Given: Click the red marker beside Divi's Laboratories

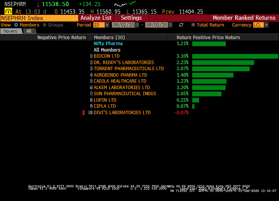Looking at the screenshot, I should pos(83,113).
